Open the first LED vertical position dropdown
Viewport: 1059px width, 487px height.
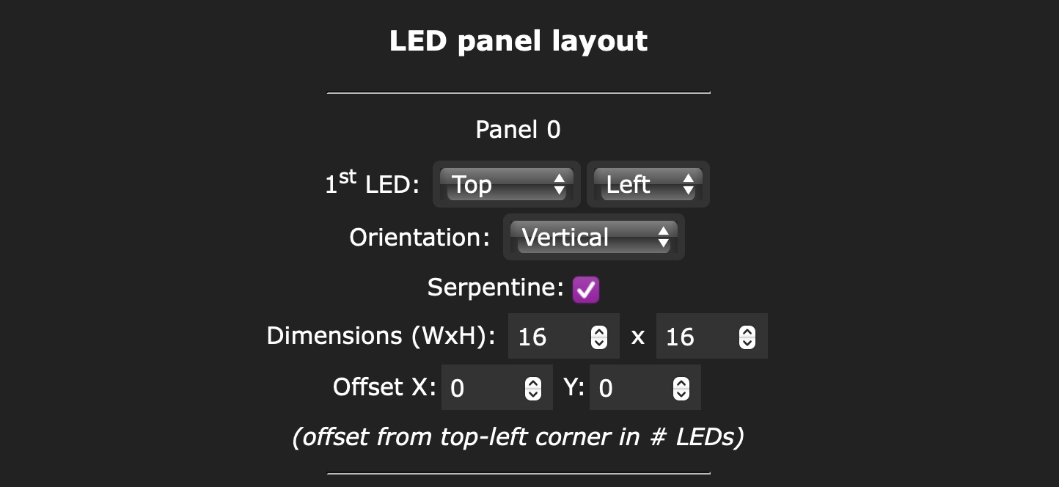pos(506,185)
